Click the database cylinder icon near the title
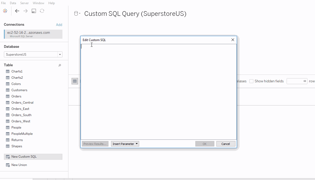The image size is (315, 180). (76, 13)
